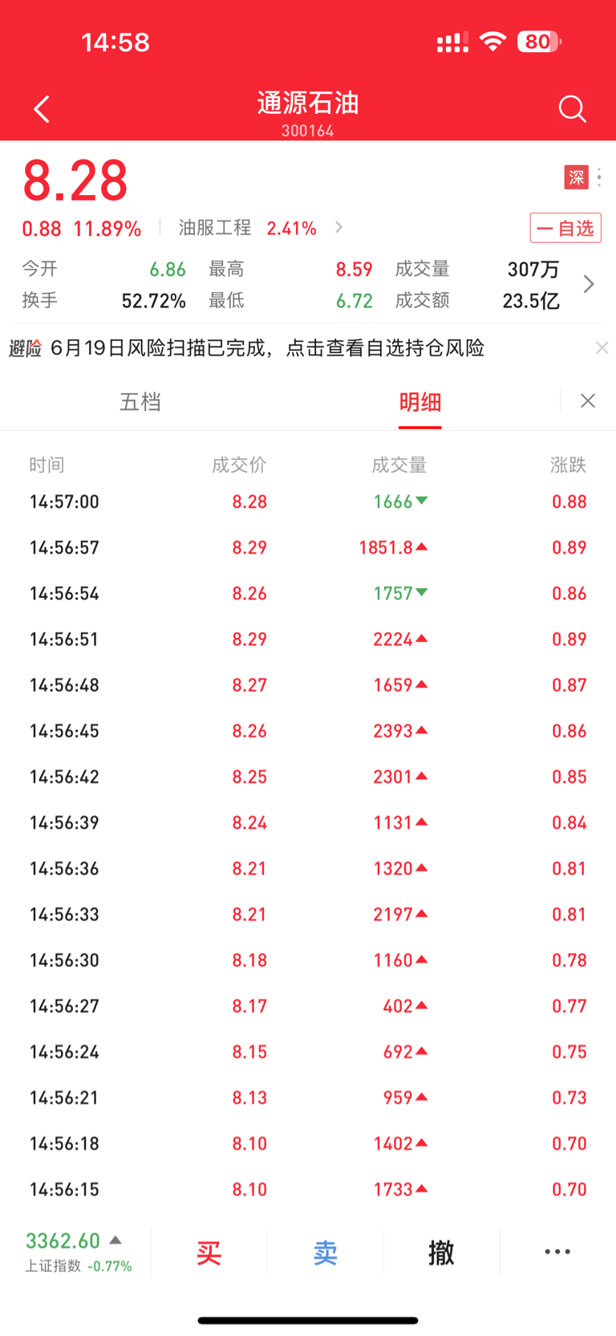
Task: Tap the 避险 risk label icon
Action: pyautogui.click(x=26, y=348)
